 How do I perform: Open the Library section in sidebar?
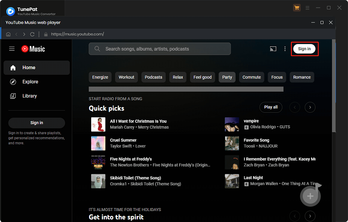pos(37,96)
